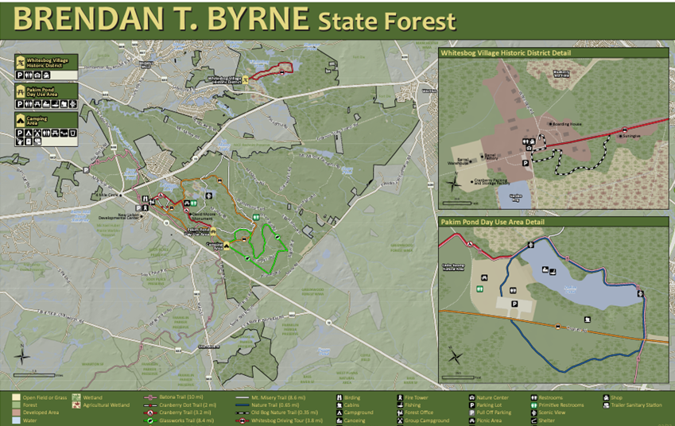Click the Birding icon in the legend
Screen dimensions: 675x426
point(338,397)
